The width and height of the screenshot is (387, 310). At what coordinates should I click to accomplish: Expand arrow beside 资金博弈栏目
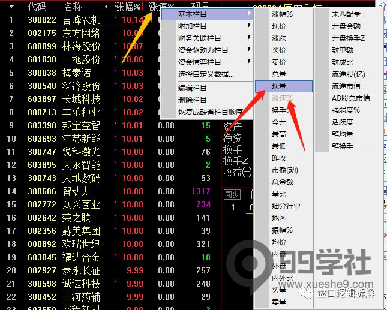click(x=249, y=61)
